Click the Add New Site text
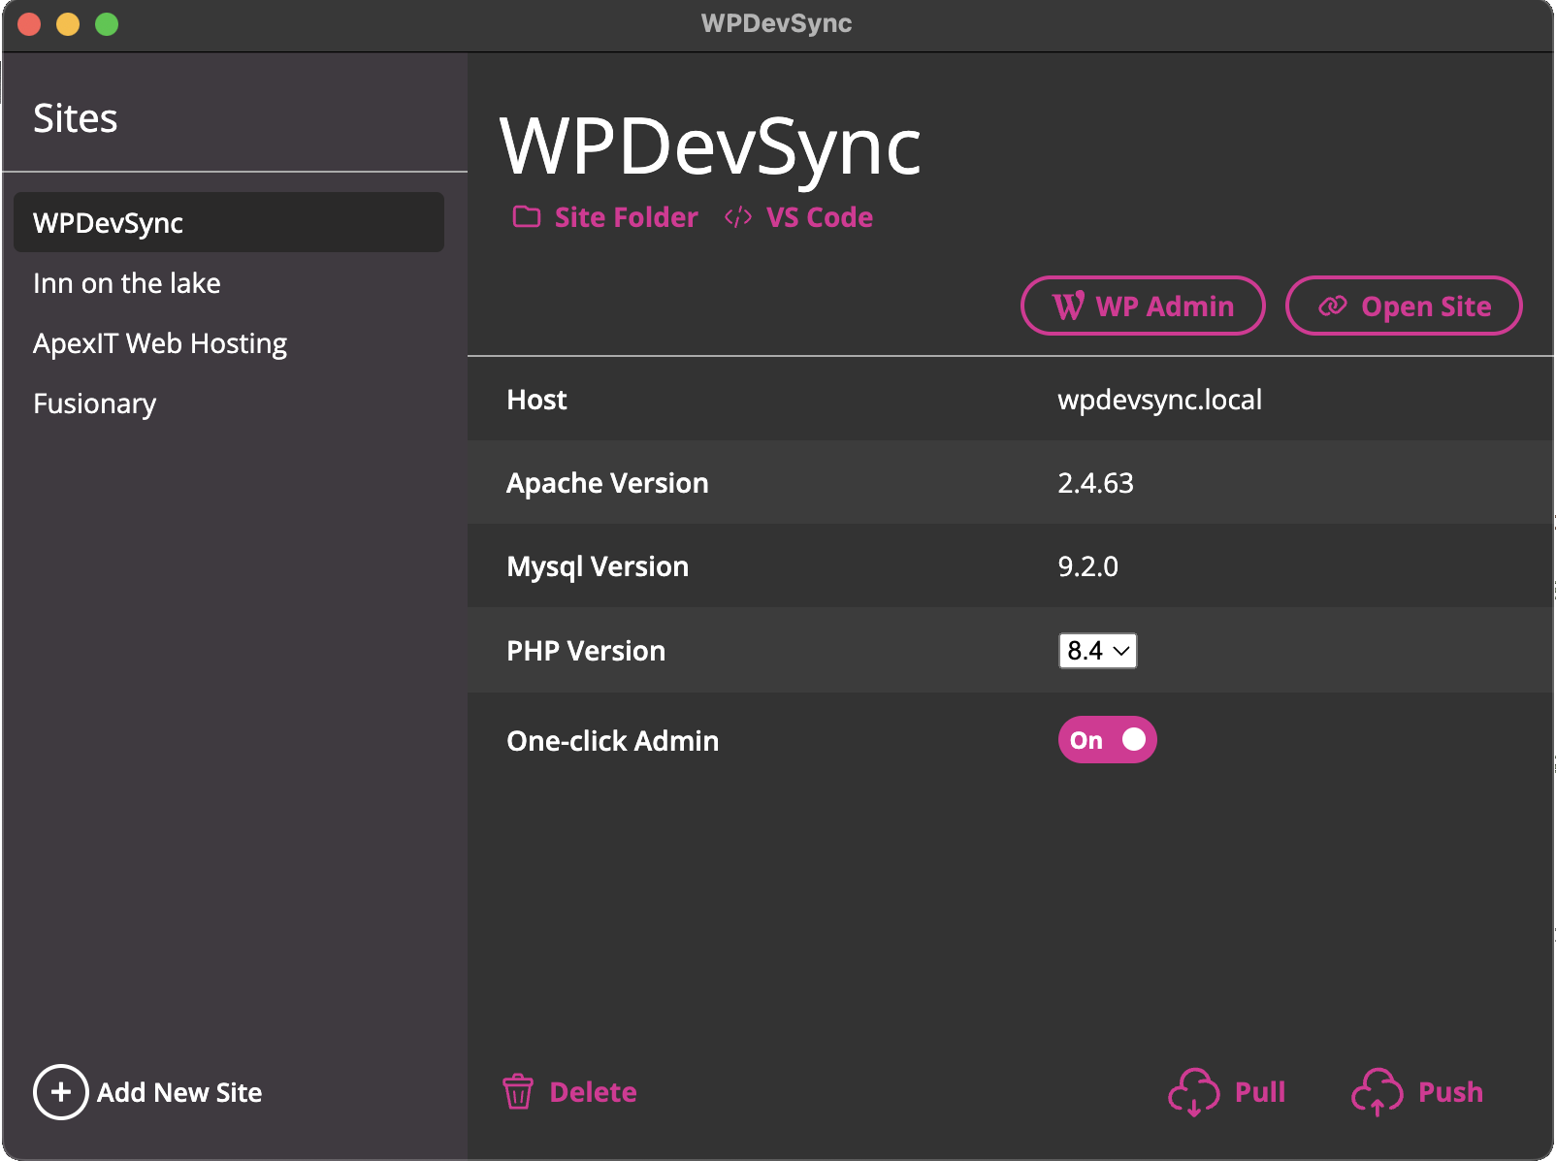Image resolution: width=1556 pixels, height=1161 pixels. tap(179, 1092)
